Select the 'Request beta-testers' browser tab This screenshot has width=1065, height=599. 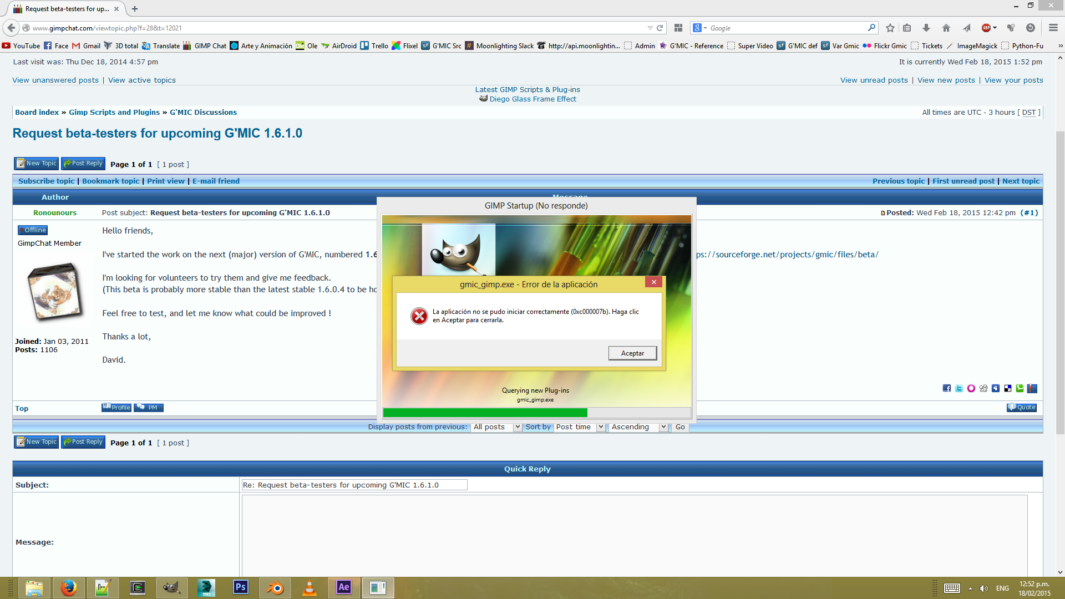[x=67, y=9]
